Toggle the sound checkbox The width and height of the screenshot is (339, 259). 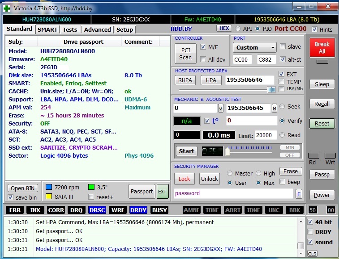pos(310,242)
